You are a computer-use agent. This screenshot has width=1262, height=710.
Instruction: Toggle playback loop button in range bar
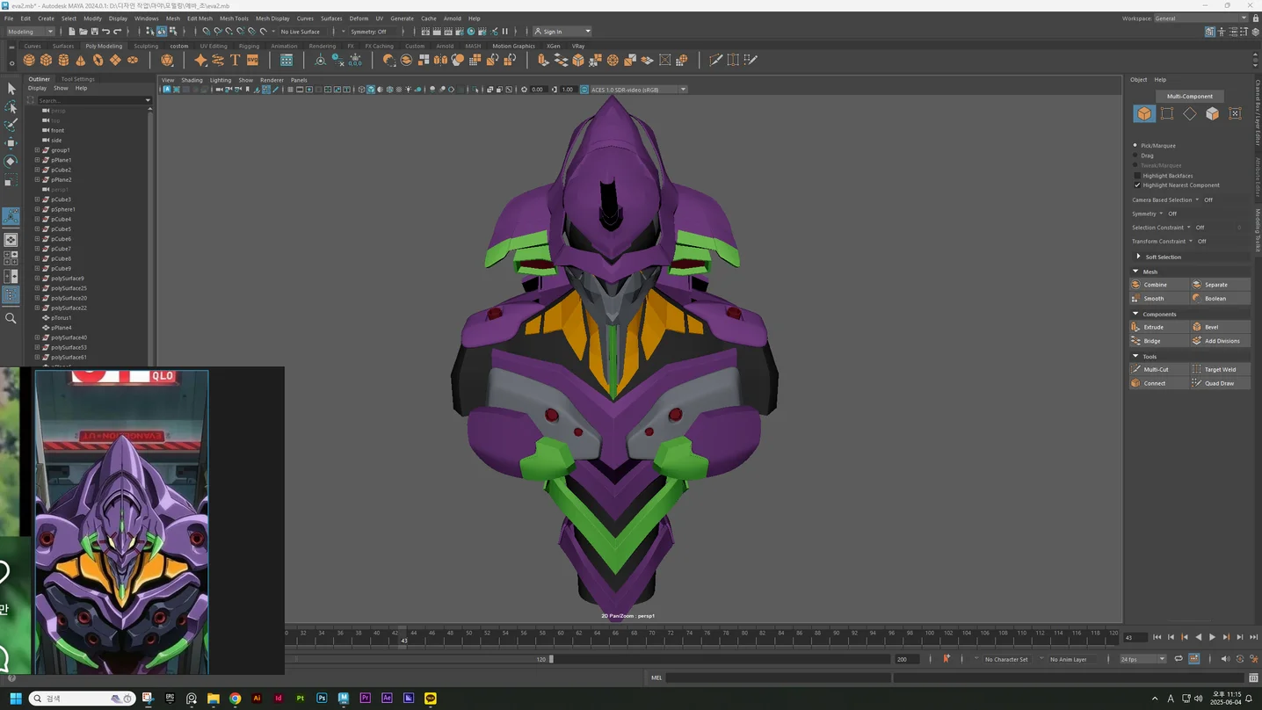[1179, 658]
